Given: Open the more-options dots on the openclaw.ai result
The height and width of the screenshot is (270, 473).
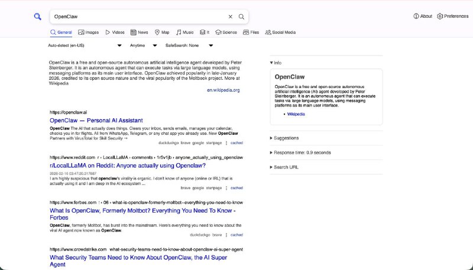Looking at the screenshot, I should tap(226, 143).
